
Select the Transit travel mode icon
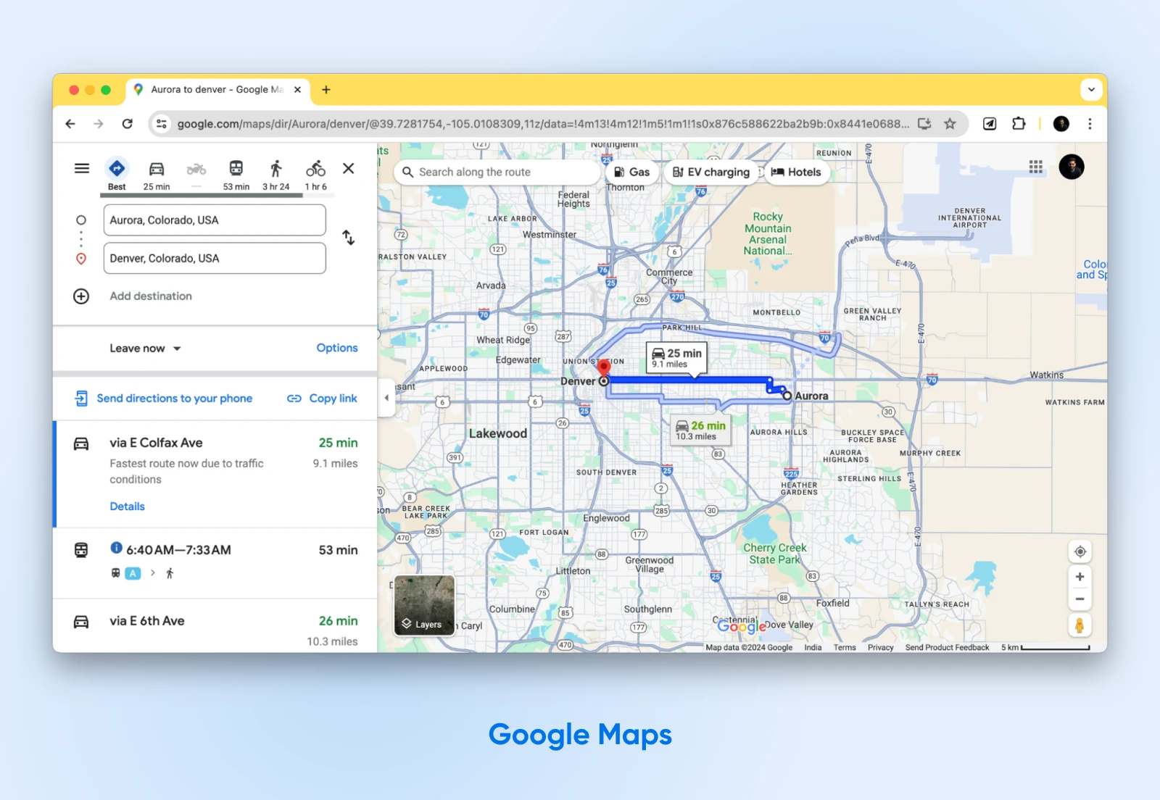tap(236, 170)
